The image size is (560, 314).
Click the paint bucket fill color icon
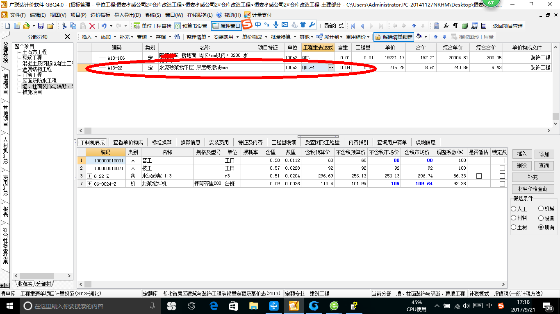pos(419,36)
